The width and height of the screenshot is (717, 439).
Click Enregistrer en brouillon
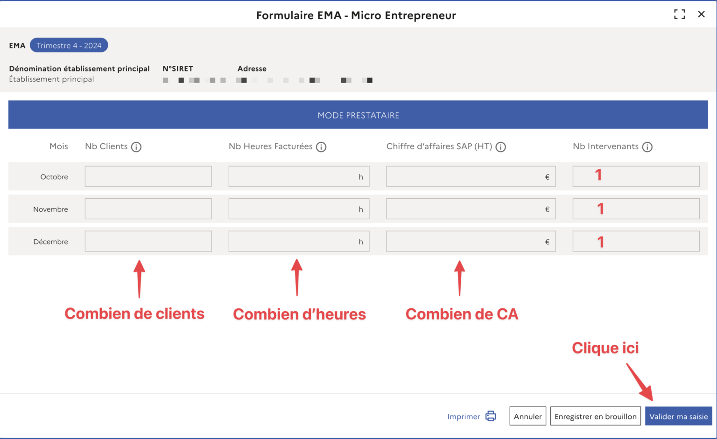pyautogui.click(x=596, y=416)
